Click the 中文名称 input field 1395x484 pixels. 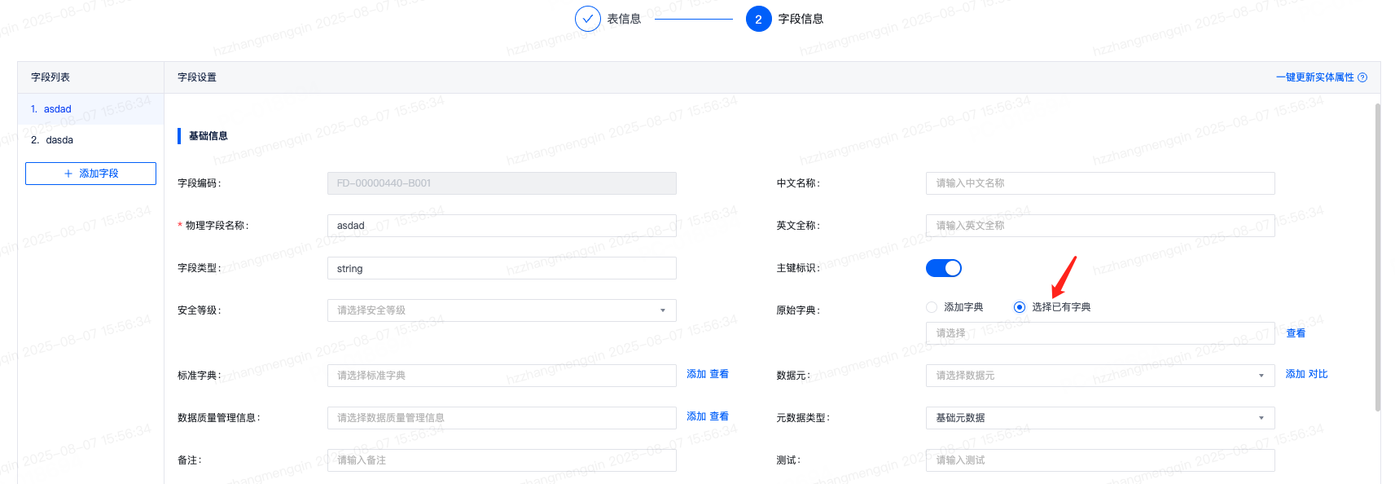[1099, 183]
